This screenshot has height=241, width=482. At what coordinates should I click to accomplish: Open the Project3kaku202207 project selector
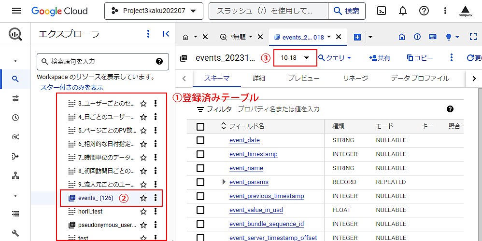click(x=154, y=11)
